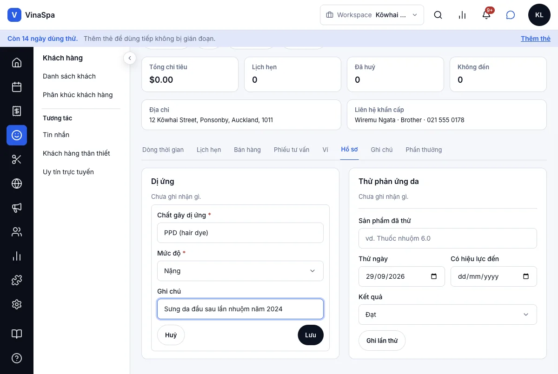Click the search magnifier icon

pos(438,15)
